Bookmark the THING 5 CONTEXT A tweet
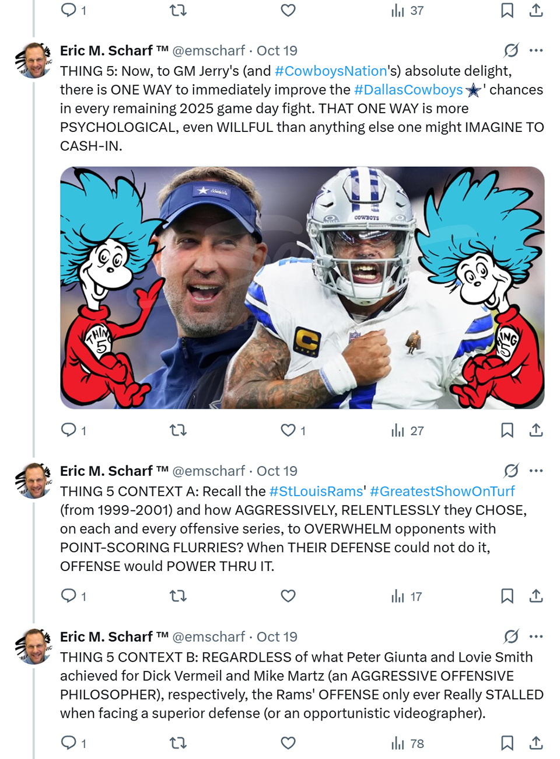 [507, 596]
